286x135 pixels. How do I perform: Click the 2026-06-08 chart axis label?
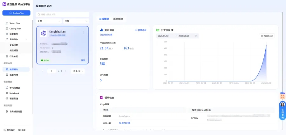[266, 83]
